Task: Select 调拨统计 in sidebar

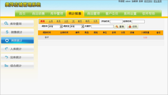Action: pos(17,40)
